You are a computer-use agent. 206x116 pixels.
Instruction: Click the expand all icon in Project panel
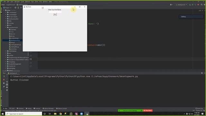point(18,8)
